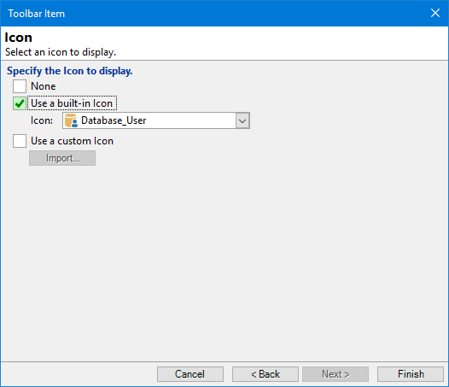Click the Cancel button
Image resolution: width=449 pixels, height=387 pixels.
click(190, 374)
